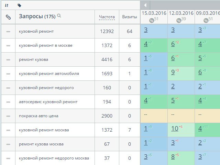This screenshot has height=165, width=220.
Task: Click the tag icon in toolbar
Action: [x=19, y=5]
